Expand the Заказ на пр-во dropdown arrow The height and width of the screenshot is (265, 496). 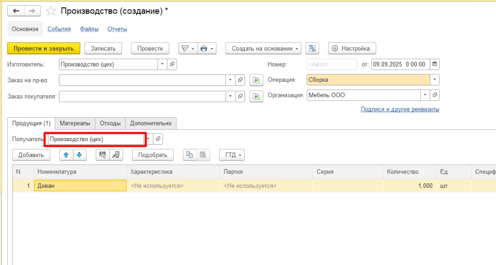231,80
